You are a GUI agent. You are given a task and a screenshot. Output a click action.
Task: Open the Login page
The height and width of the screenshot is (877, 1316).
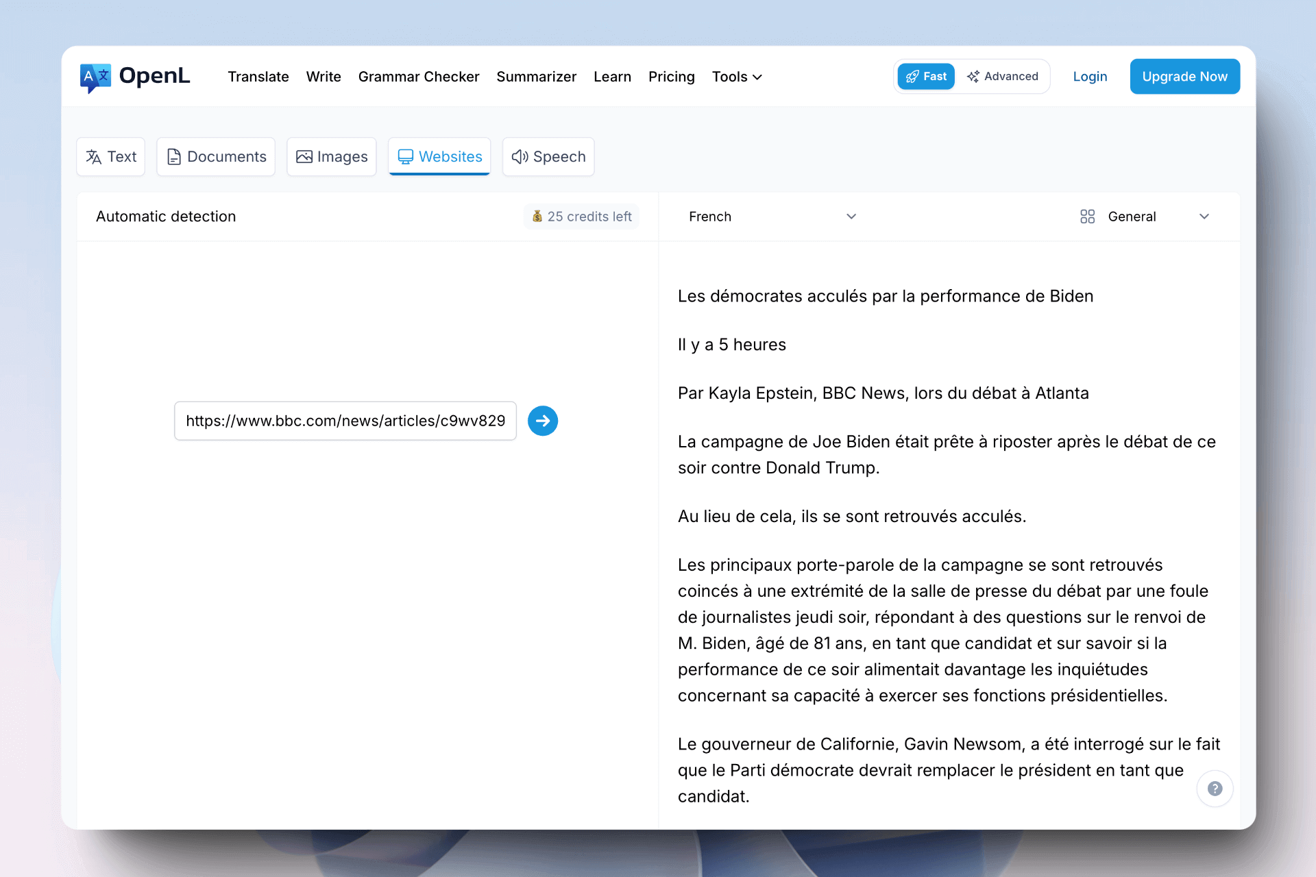pos(1090,77)
